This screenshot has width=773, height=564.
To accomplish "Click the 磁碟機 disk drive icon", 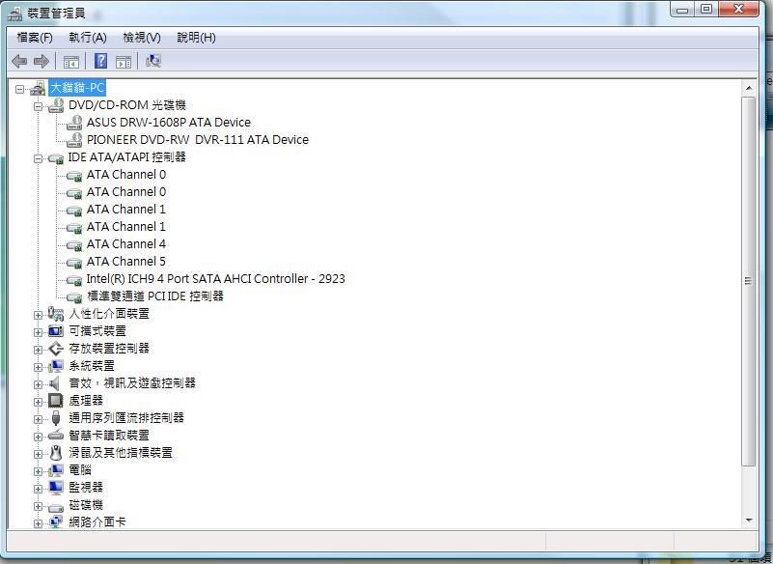I will [x=56, y=506].
